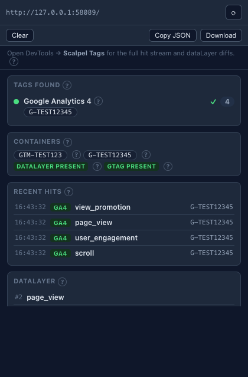
Task: Click the GTM-TEST123 container chip
Action: pyautogui.click(x=40, y=155)
